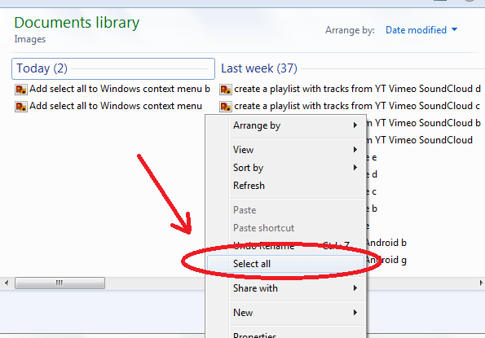The image size is (485, 338).
Task: Select the file ending in 'Android b'
Action: pyautogui.click(x=386, y=243)
